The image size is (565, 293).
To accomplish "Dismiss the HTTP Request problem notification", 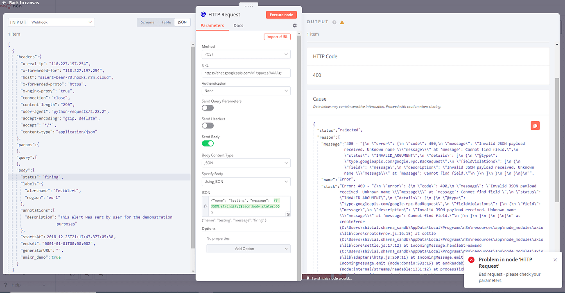I will (x=555, y=260).
